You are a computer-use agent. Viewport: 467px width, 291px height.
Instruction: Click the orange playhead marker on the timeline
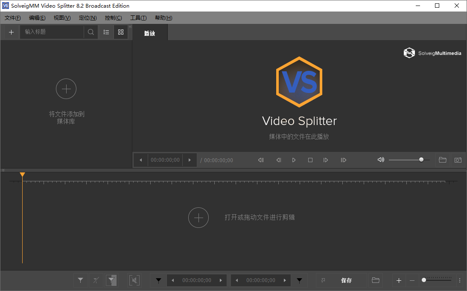(22, 174)
